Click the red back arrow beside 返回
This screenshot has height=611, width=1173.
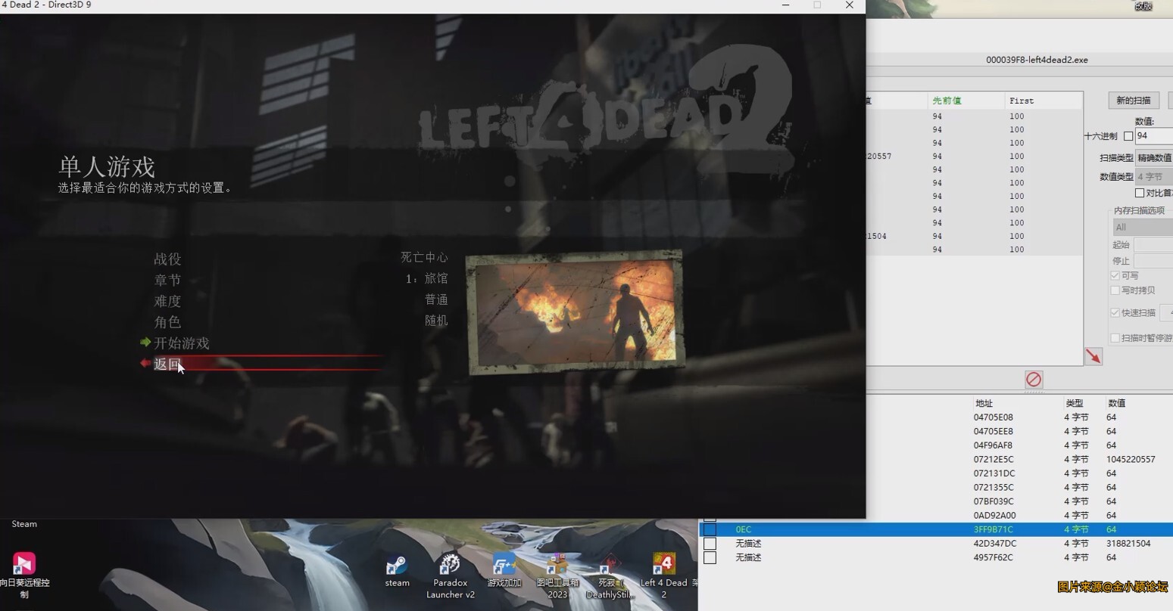(x=145, y=364)
